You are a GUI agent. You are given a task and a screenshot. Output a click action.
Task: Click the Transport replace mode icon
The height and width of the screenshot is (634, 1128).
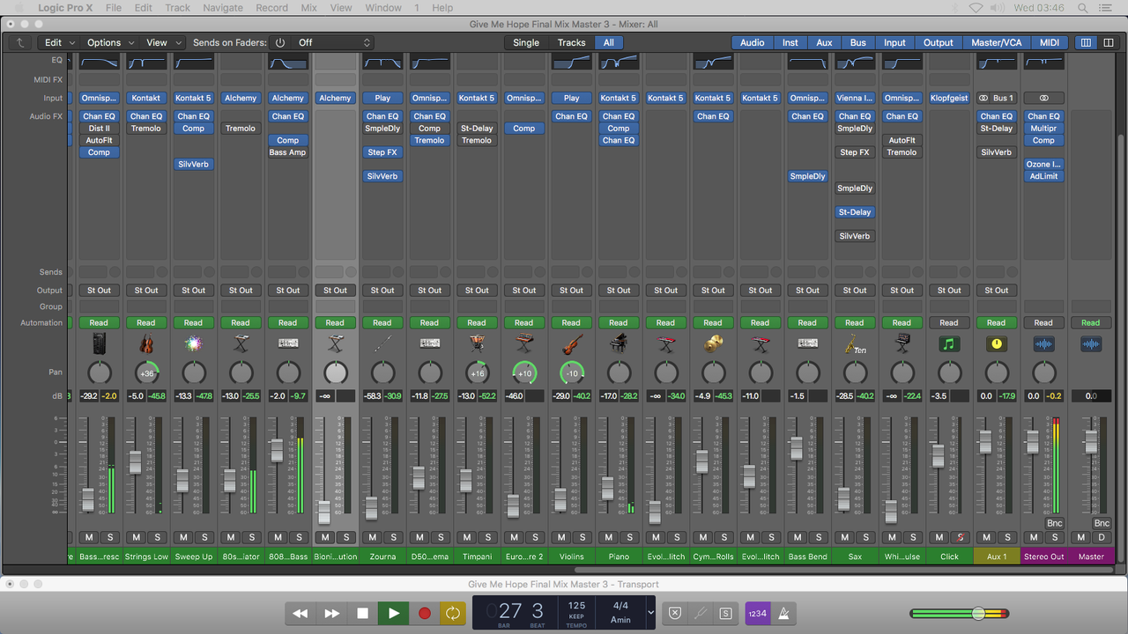(x=674, y=614)
